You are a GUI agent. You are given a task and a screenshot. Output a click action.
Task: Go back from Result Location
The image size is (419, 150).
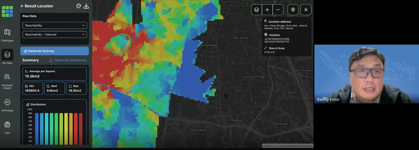tap(22, 6)
